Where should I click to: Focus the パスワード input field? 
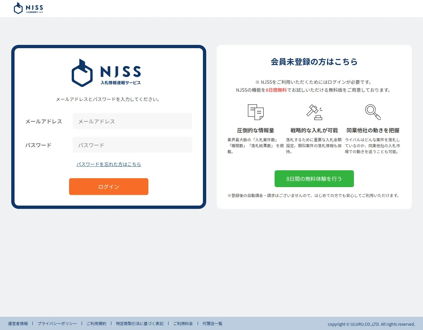[x=133, y=145]
